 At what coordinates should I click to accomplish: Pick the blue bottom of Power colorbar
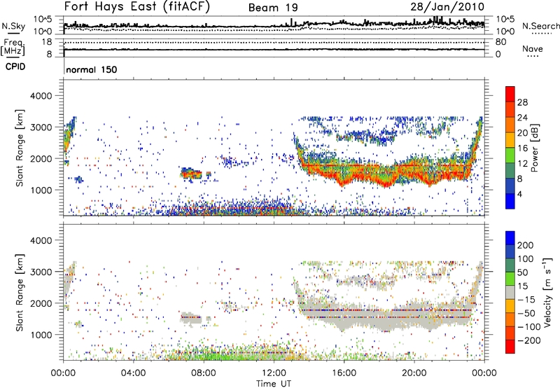pyautogui.click(x=510, y=201)
